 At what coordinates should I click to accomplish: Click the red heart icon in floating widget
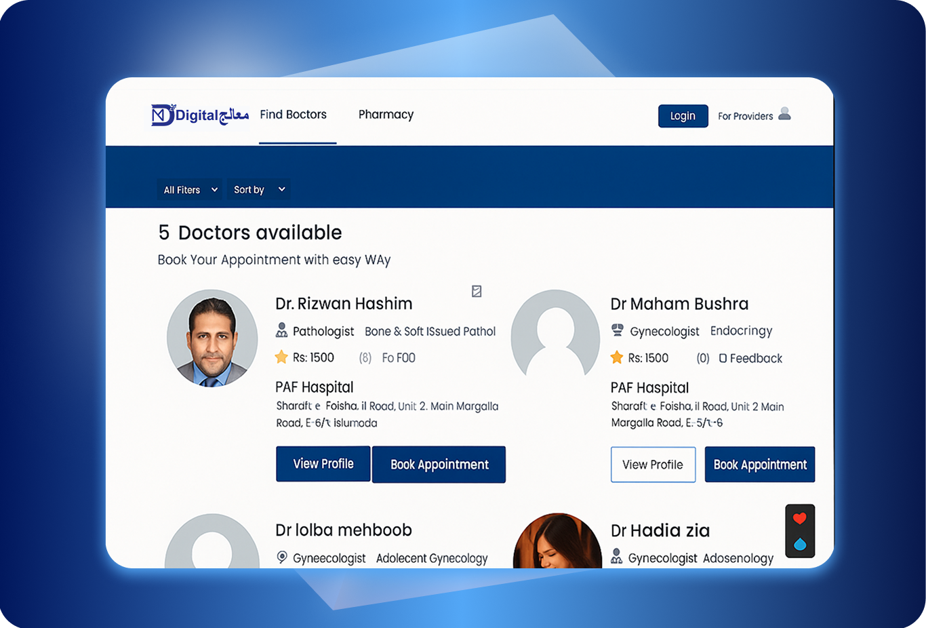[x=800, y=519]
